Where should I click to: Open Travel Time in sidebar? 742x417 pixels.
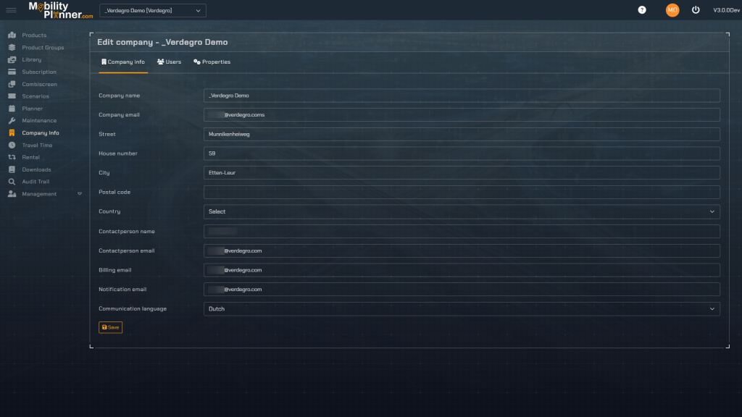[37, 146]
